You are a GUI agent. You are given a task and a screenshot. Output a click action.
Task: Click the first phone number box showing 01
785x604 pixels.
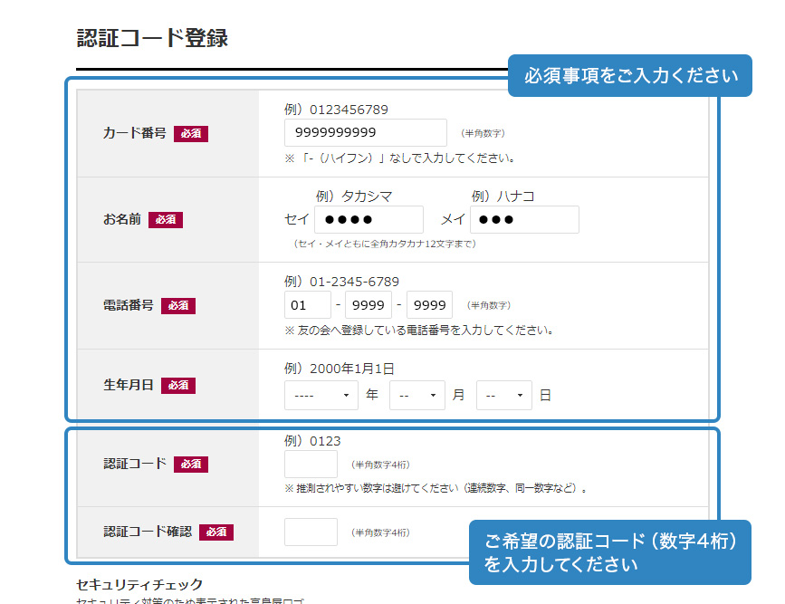[307, 304]
